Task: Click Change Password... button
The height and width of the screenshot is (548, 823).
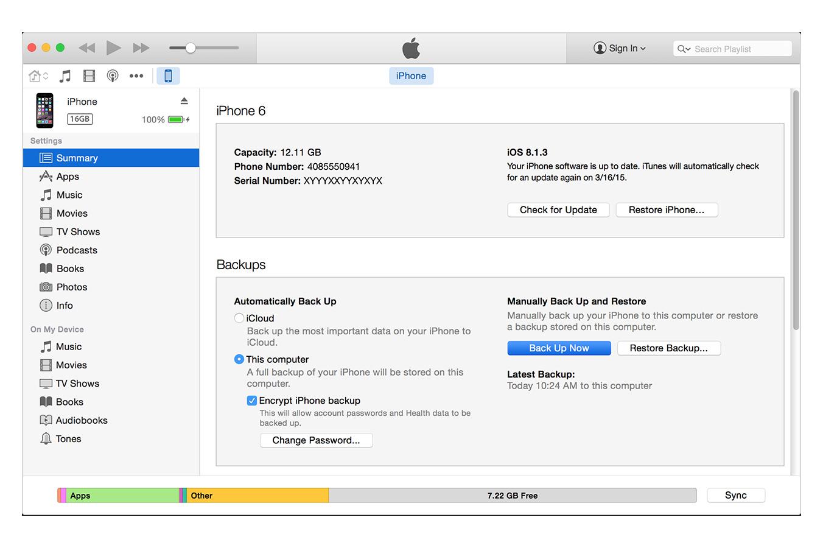Action: (316, 440)
